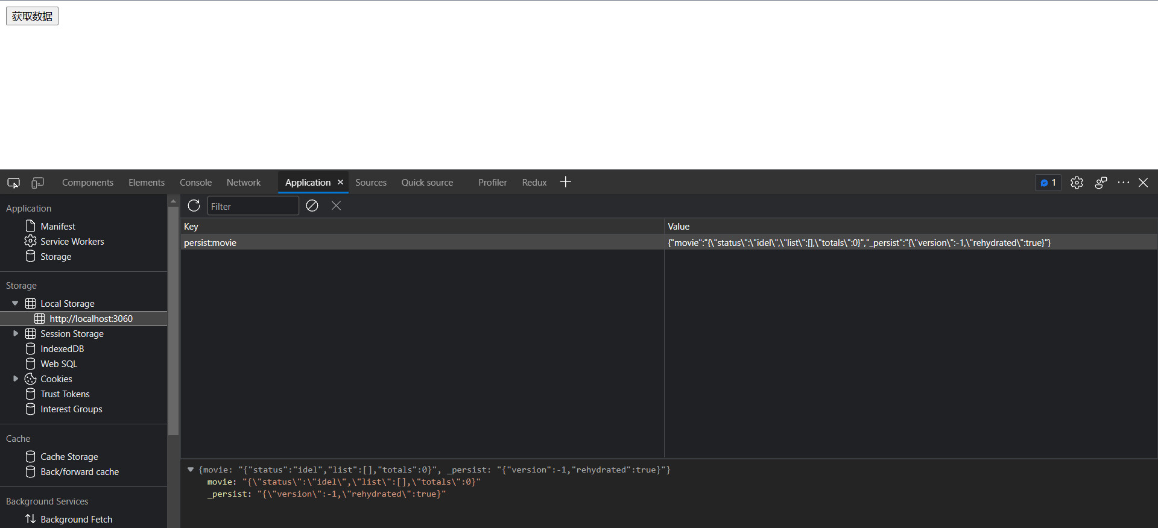Click the 获取数据 button
Screen dimensions: 1158x528
pyautogui.click(x=32, y=16)
